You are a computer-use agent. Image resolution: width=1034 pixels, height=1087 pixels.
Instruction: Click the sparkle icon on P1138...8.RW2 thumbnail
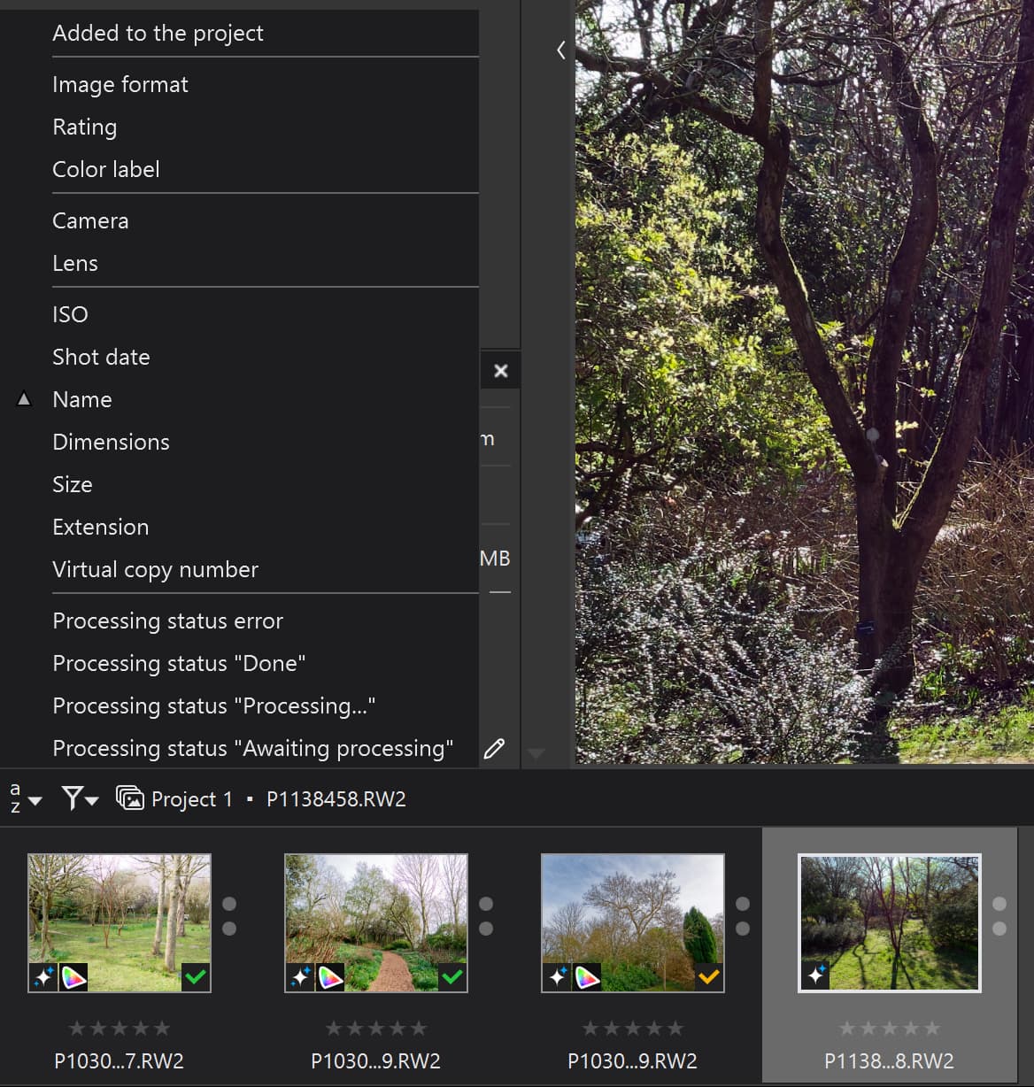(x=815, y=976)
